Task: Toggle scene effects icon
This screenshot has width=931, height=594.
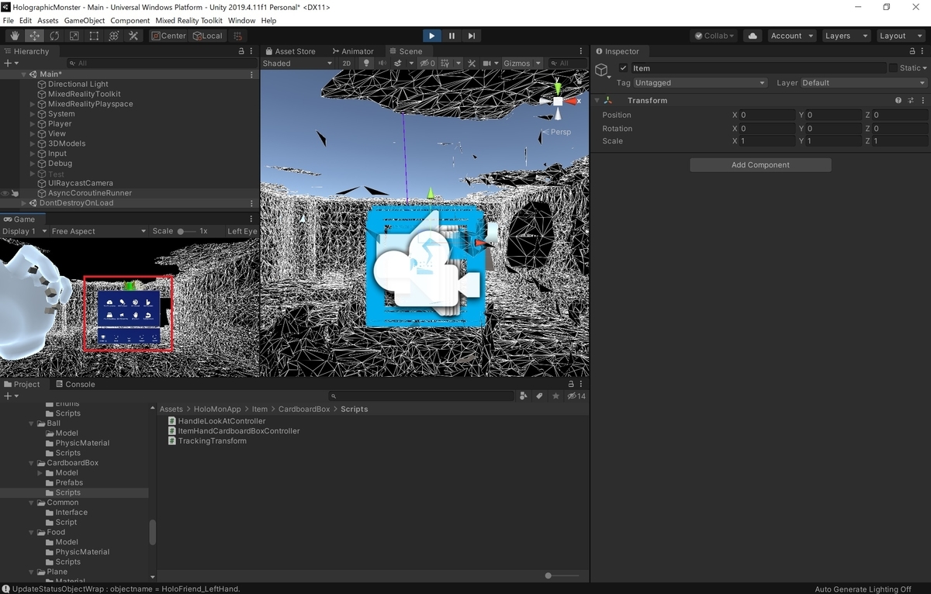Action: (x=399, y=63)
